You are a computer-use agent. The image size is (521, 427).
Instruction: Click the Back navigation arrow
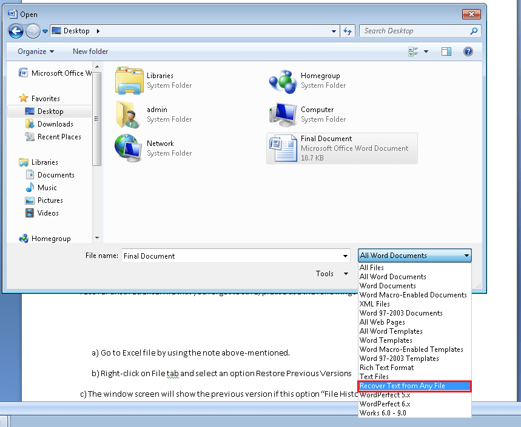15,31
